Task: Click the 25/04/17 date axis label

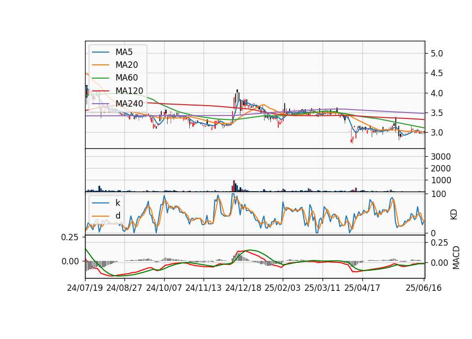Action: coord(362,288)
